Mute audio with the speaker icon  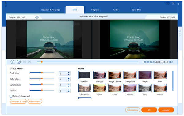[x=171, y=62]
